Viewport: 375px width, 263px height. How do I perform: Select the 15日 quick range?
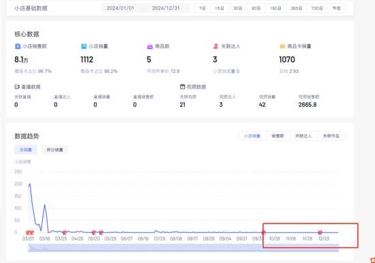tap(220, 8)
